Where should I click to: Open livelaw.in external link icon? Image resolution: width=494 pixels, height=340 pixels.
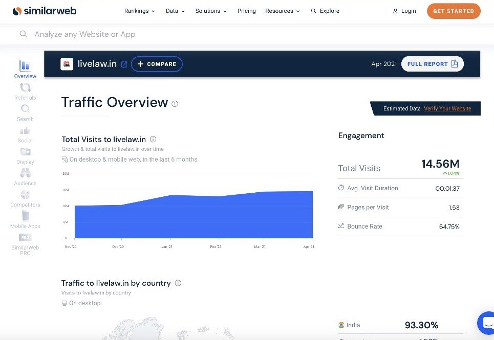(124, 64)
